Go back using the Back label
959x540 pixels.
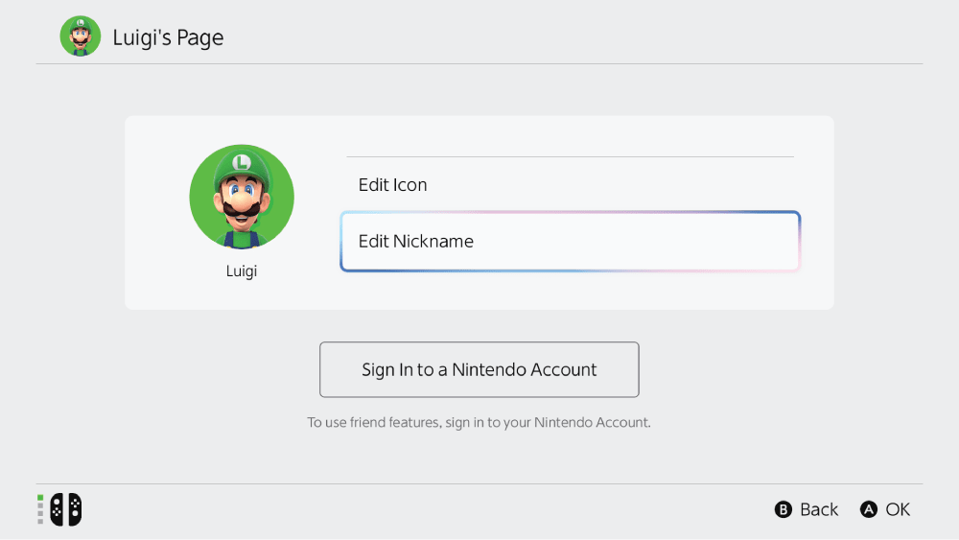pos(818,509)
